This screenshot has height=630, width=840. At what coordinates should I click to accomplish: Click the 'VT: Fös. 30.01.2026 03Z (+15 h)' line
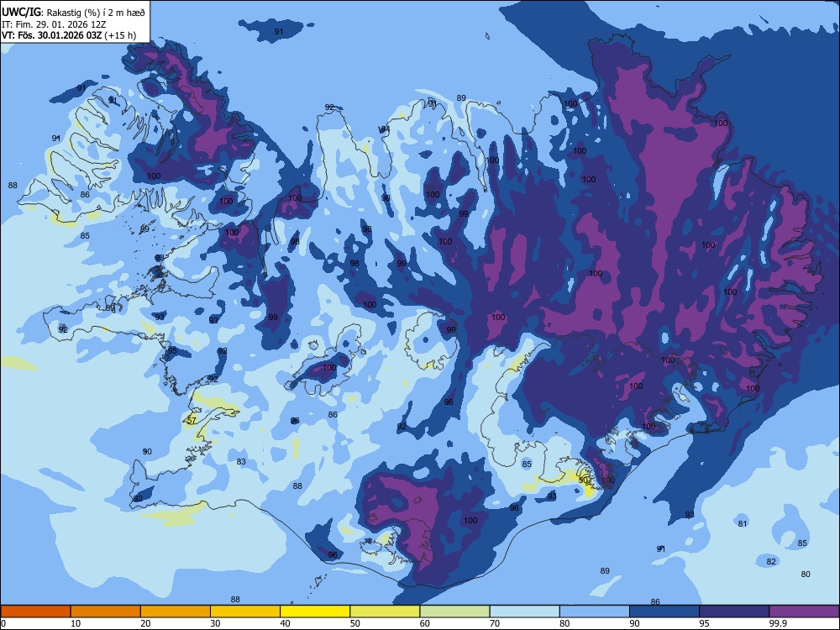(x=69, y=35)
